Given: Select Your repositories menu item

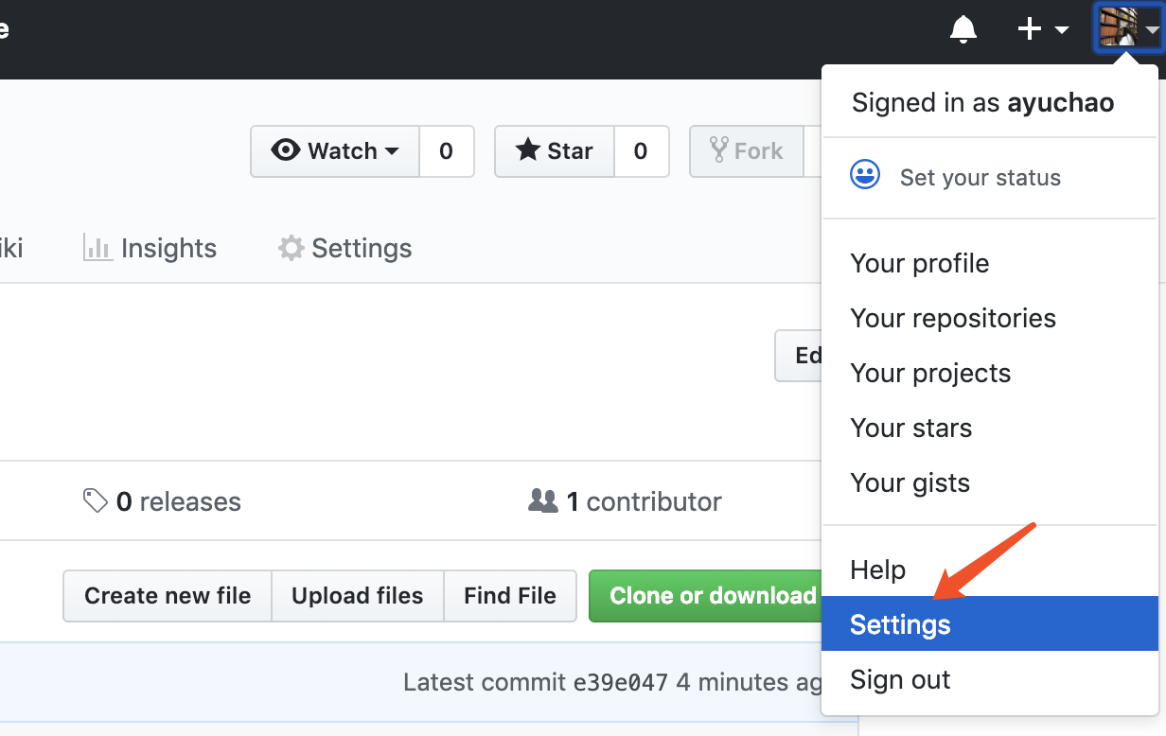Looking at the screenshot, I should [x=952, y=318].
